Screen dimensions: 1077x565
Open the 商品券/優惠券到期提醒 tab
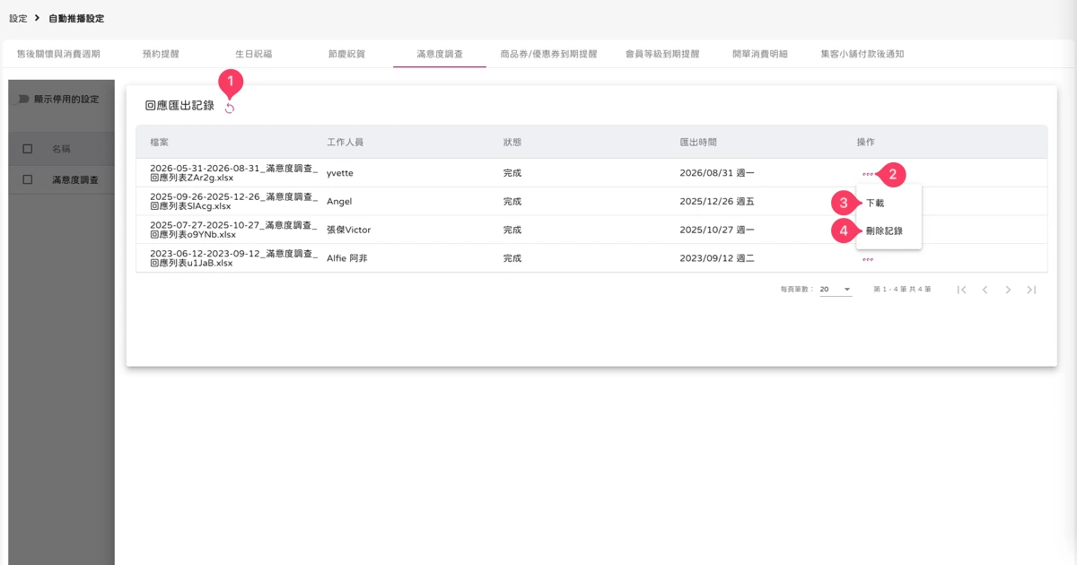(548, 54)
